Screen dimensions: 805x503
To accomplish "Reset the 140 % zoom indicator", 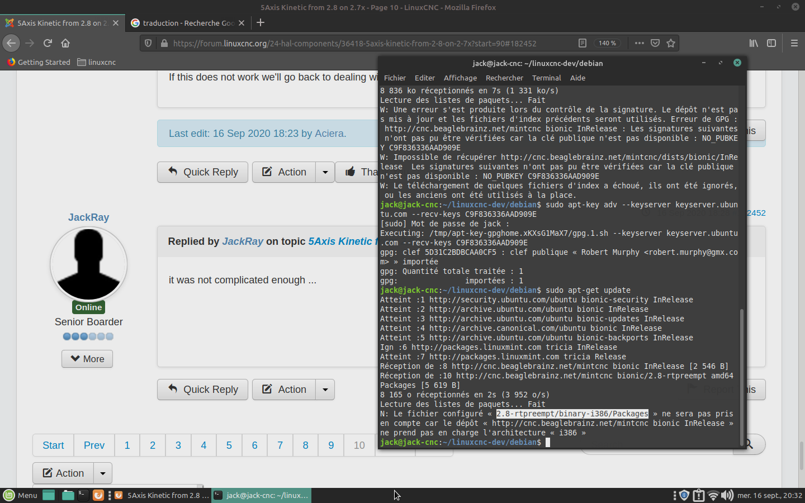I will click(607, 43).
